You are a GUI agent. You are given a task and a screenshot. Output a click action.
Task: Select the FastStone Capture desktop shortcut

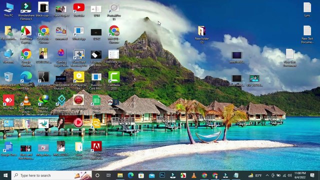26,34
